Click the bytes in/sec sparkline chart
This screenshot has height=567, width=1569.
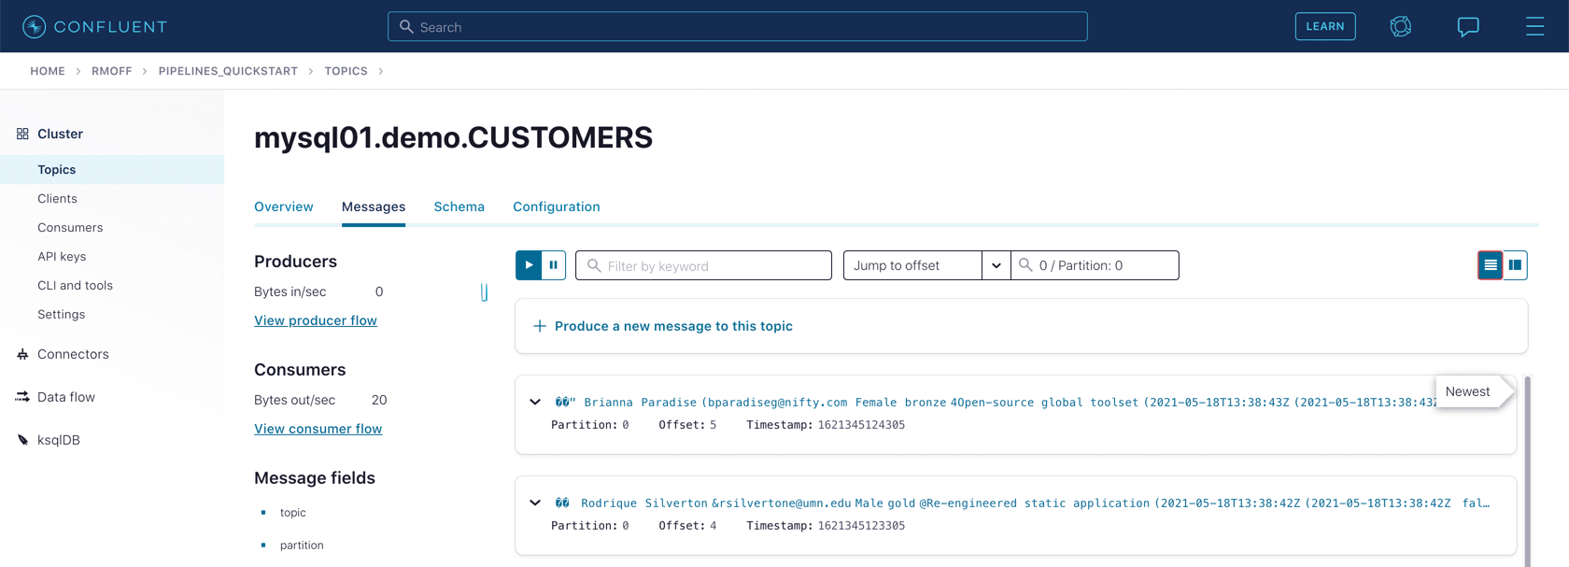click(x=484, y=292)
